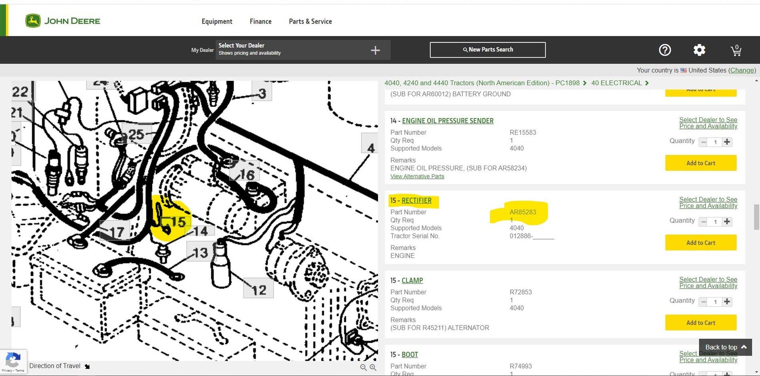Screen dimensions: 760x376
Task: Add Clamp R72853 to cart
Action: point(701,323)
